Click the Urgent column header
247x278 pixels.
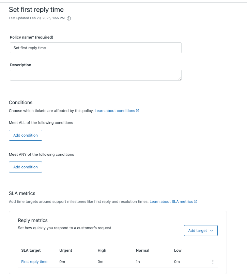click(x=65, y=250)
